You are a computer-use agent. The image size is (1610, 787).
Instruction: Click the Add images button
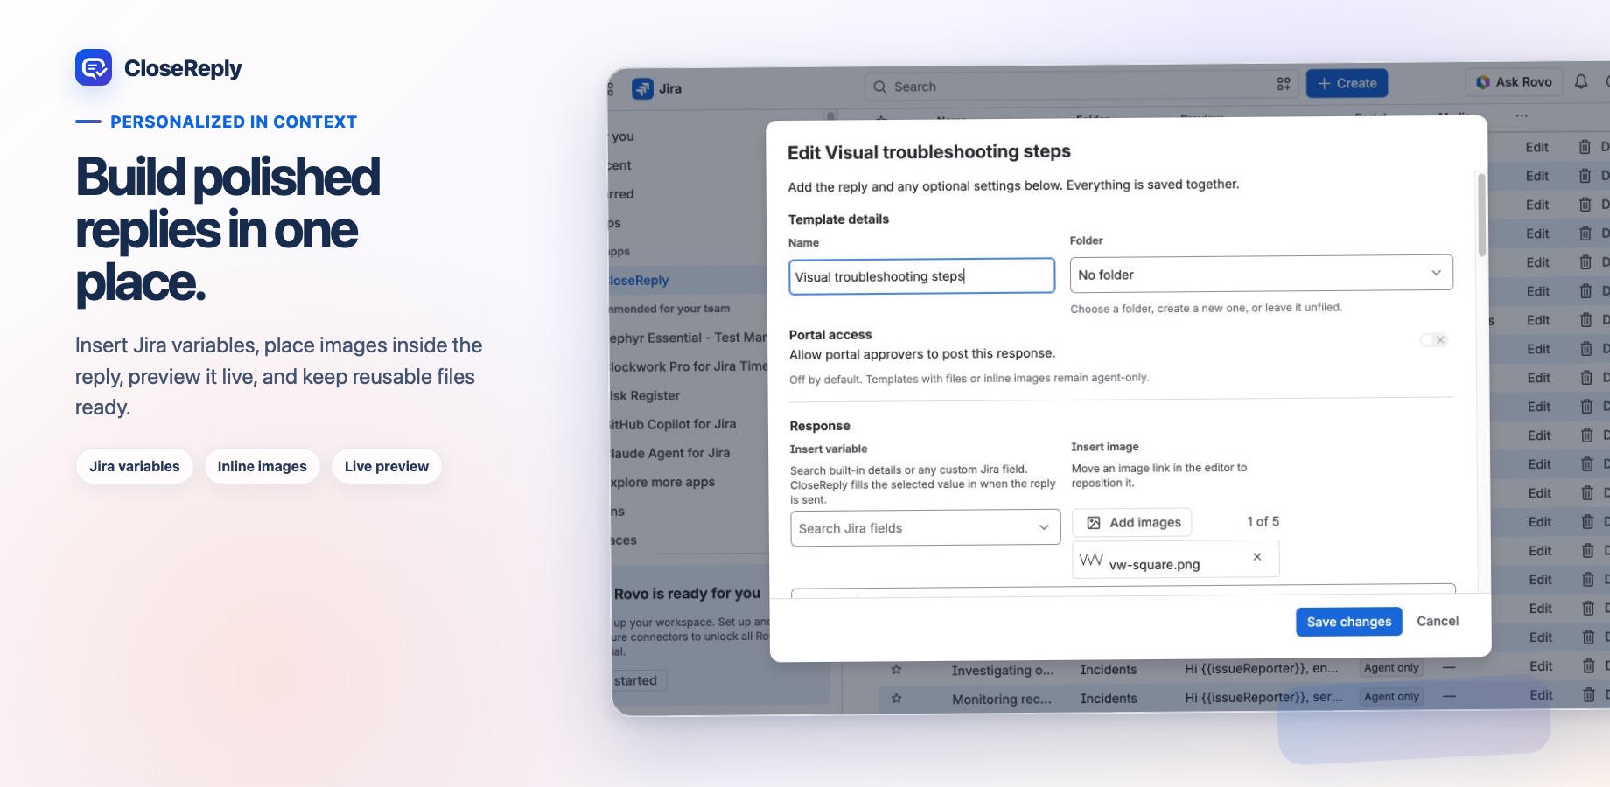pyautogui.click(x=1132, y=522)
